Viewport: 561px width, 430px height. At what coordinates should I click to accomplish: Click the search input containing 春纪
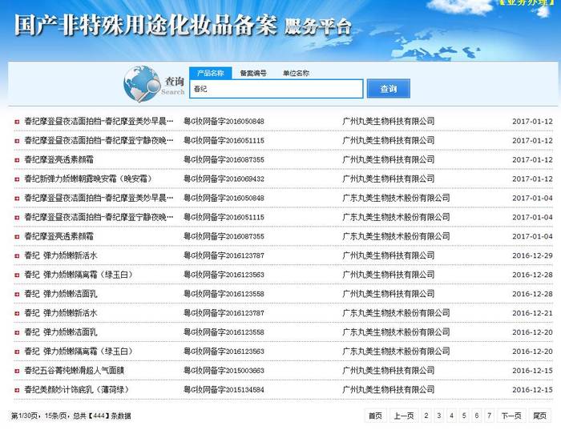click(x=276, y=89)
